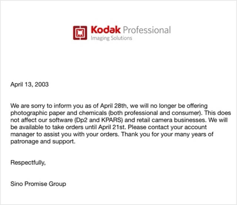Click the phrase no longer be offering
The height and width of the screenshot is (205, 237).
pos(179,106)
